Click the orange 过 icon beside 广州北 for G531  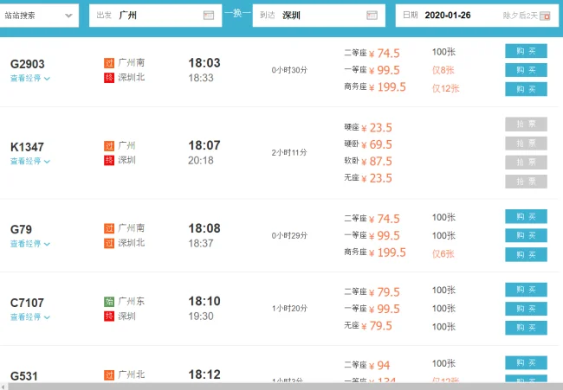coord(109,375)
